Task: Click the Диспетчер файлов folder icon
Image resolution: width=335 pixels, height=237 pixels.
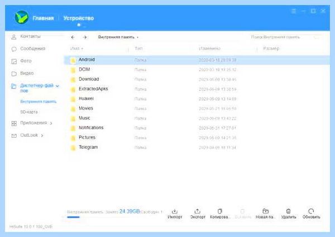Action: click(x=14, y=86)
